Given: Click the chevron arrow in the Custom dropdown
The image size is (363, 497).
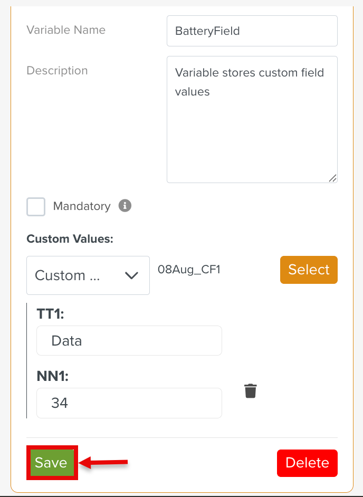Looking at the screenshot, I should pyautogui.click(x=131, y=275).
